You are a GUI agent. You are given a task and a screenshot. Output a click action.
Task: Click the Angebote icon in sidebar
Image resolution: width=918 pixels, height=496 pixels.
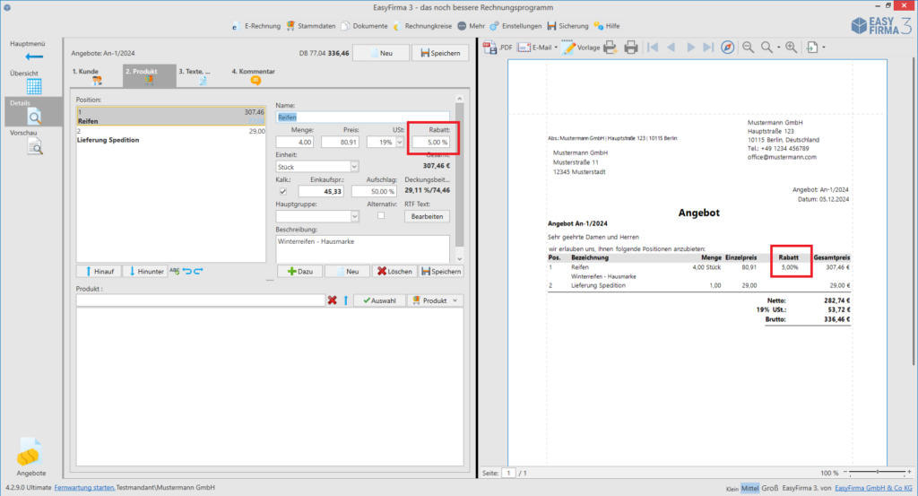click(30, 452)
